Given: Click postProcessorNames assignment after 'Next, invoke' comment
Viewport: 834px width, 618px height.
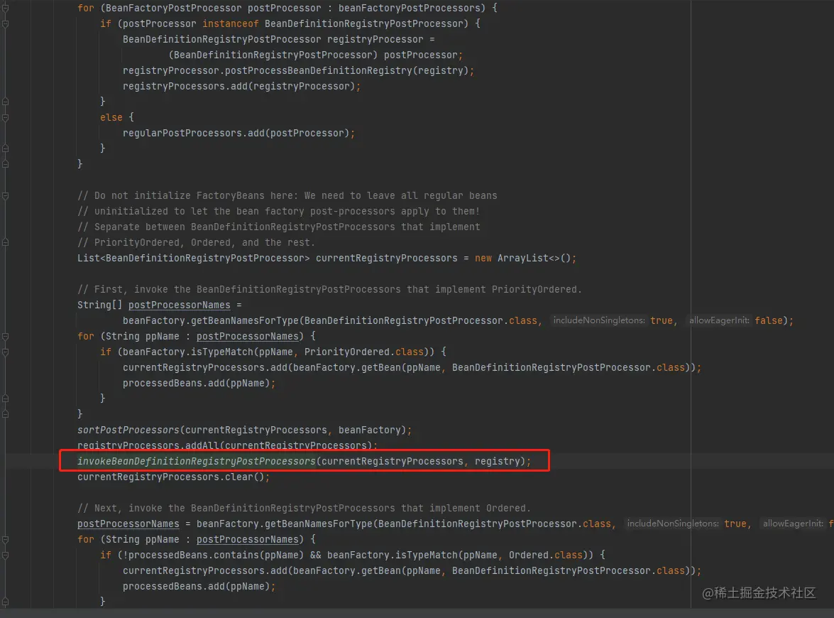Looking at the screenshot, I should click(x=128, y=524).
